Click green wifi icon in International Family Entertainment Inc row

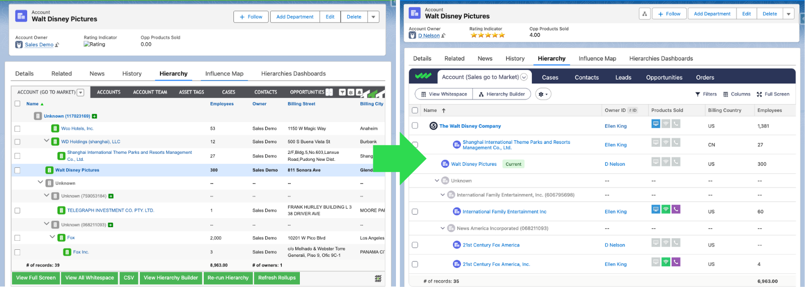tap(666, 209)
